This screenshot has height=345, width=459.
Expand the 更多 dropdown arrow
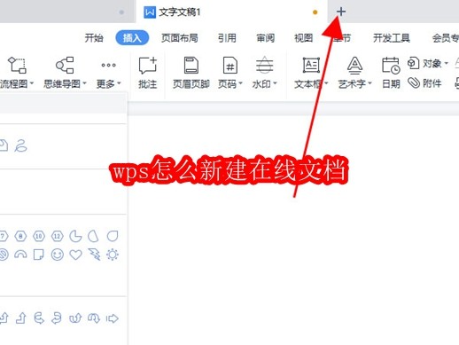tap(119, 83)
